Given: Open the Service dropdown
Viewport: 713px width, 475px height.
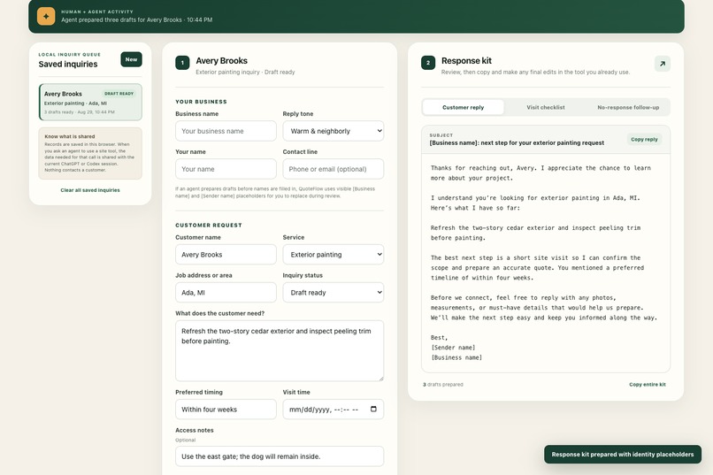Looking at the screenshot, I should point(333,255).
